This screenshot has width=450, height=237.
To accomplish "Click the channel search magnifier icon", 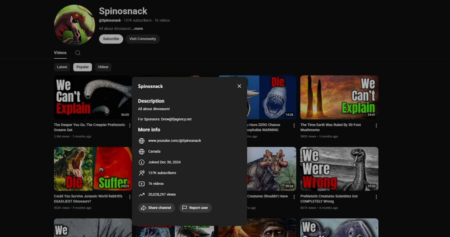I will pos(78,53).
